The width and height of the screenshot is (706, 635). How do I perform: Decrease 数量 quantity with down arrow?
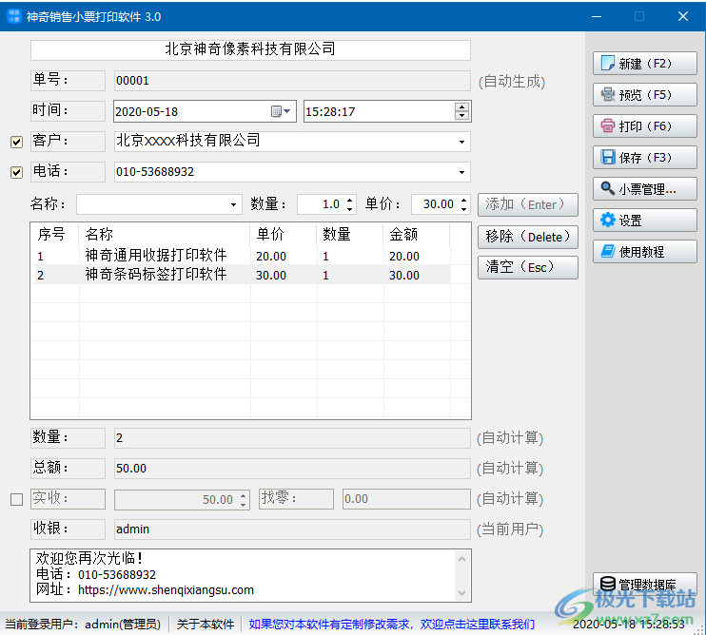click(349, 209)
